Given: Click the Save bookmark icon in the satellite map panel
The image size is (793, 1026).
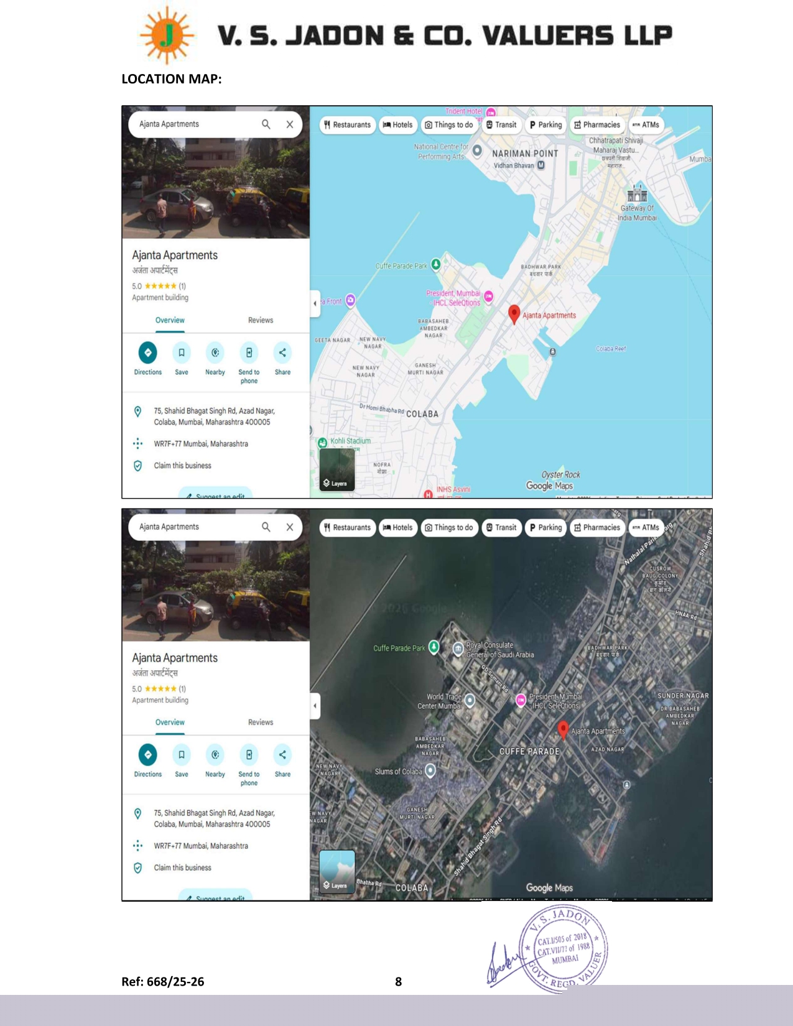Looking at the screenshot, I should tap(182, 755).
